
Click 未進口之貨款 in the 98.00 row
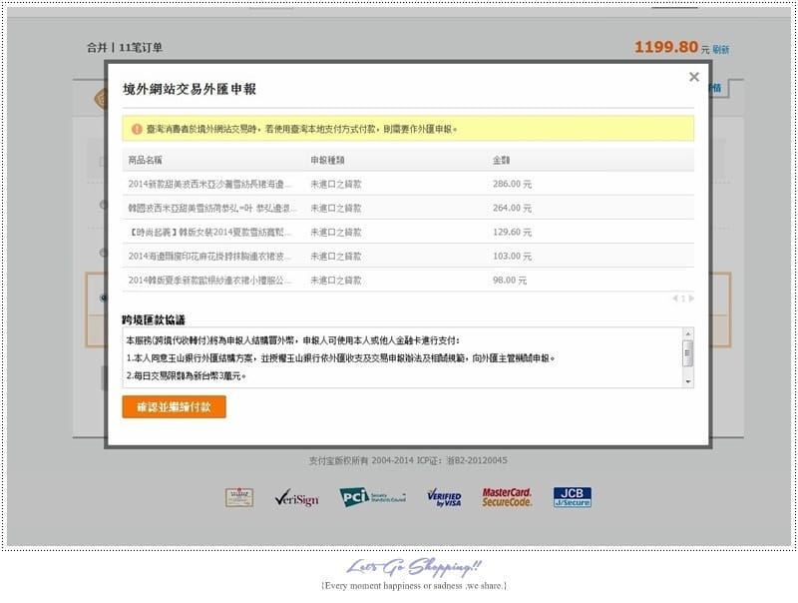336,281
